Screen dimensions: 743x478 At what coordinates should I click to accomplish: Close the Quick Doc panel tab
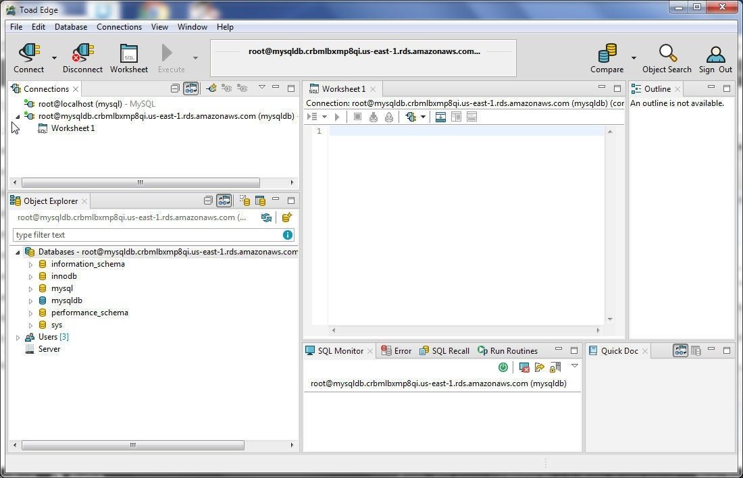(x=644, y=351)
